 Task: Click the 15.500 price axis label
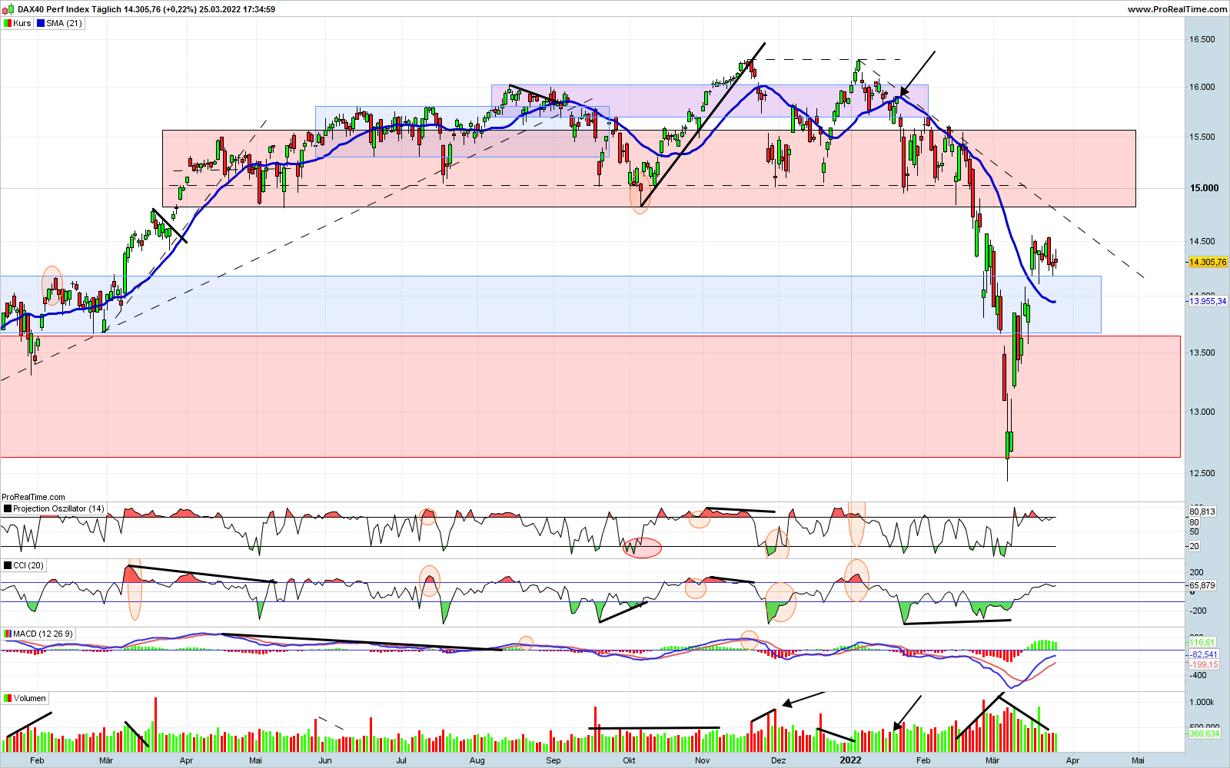coord(1202,137)
